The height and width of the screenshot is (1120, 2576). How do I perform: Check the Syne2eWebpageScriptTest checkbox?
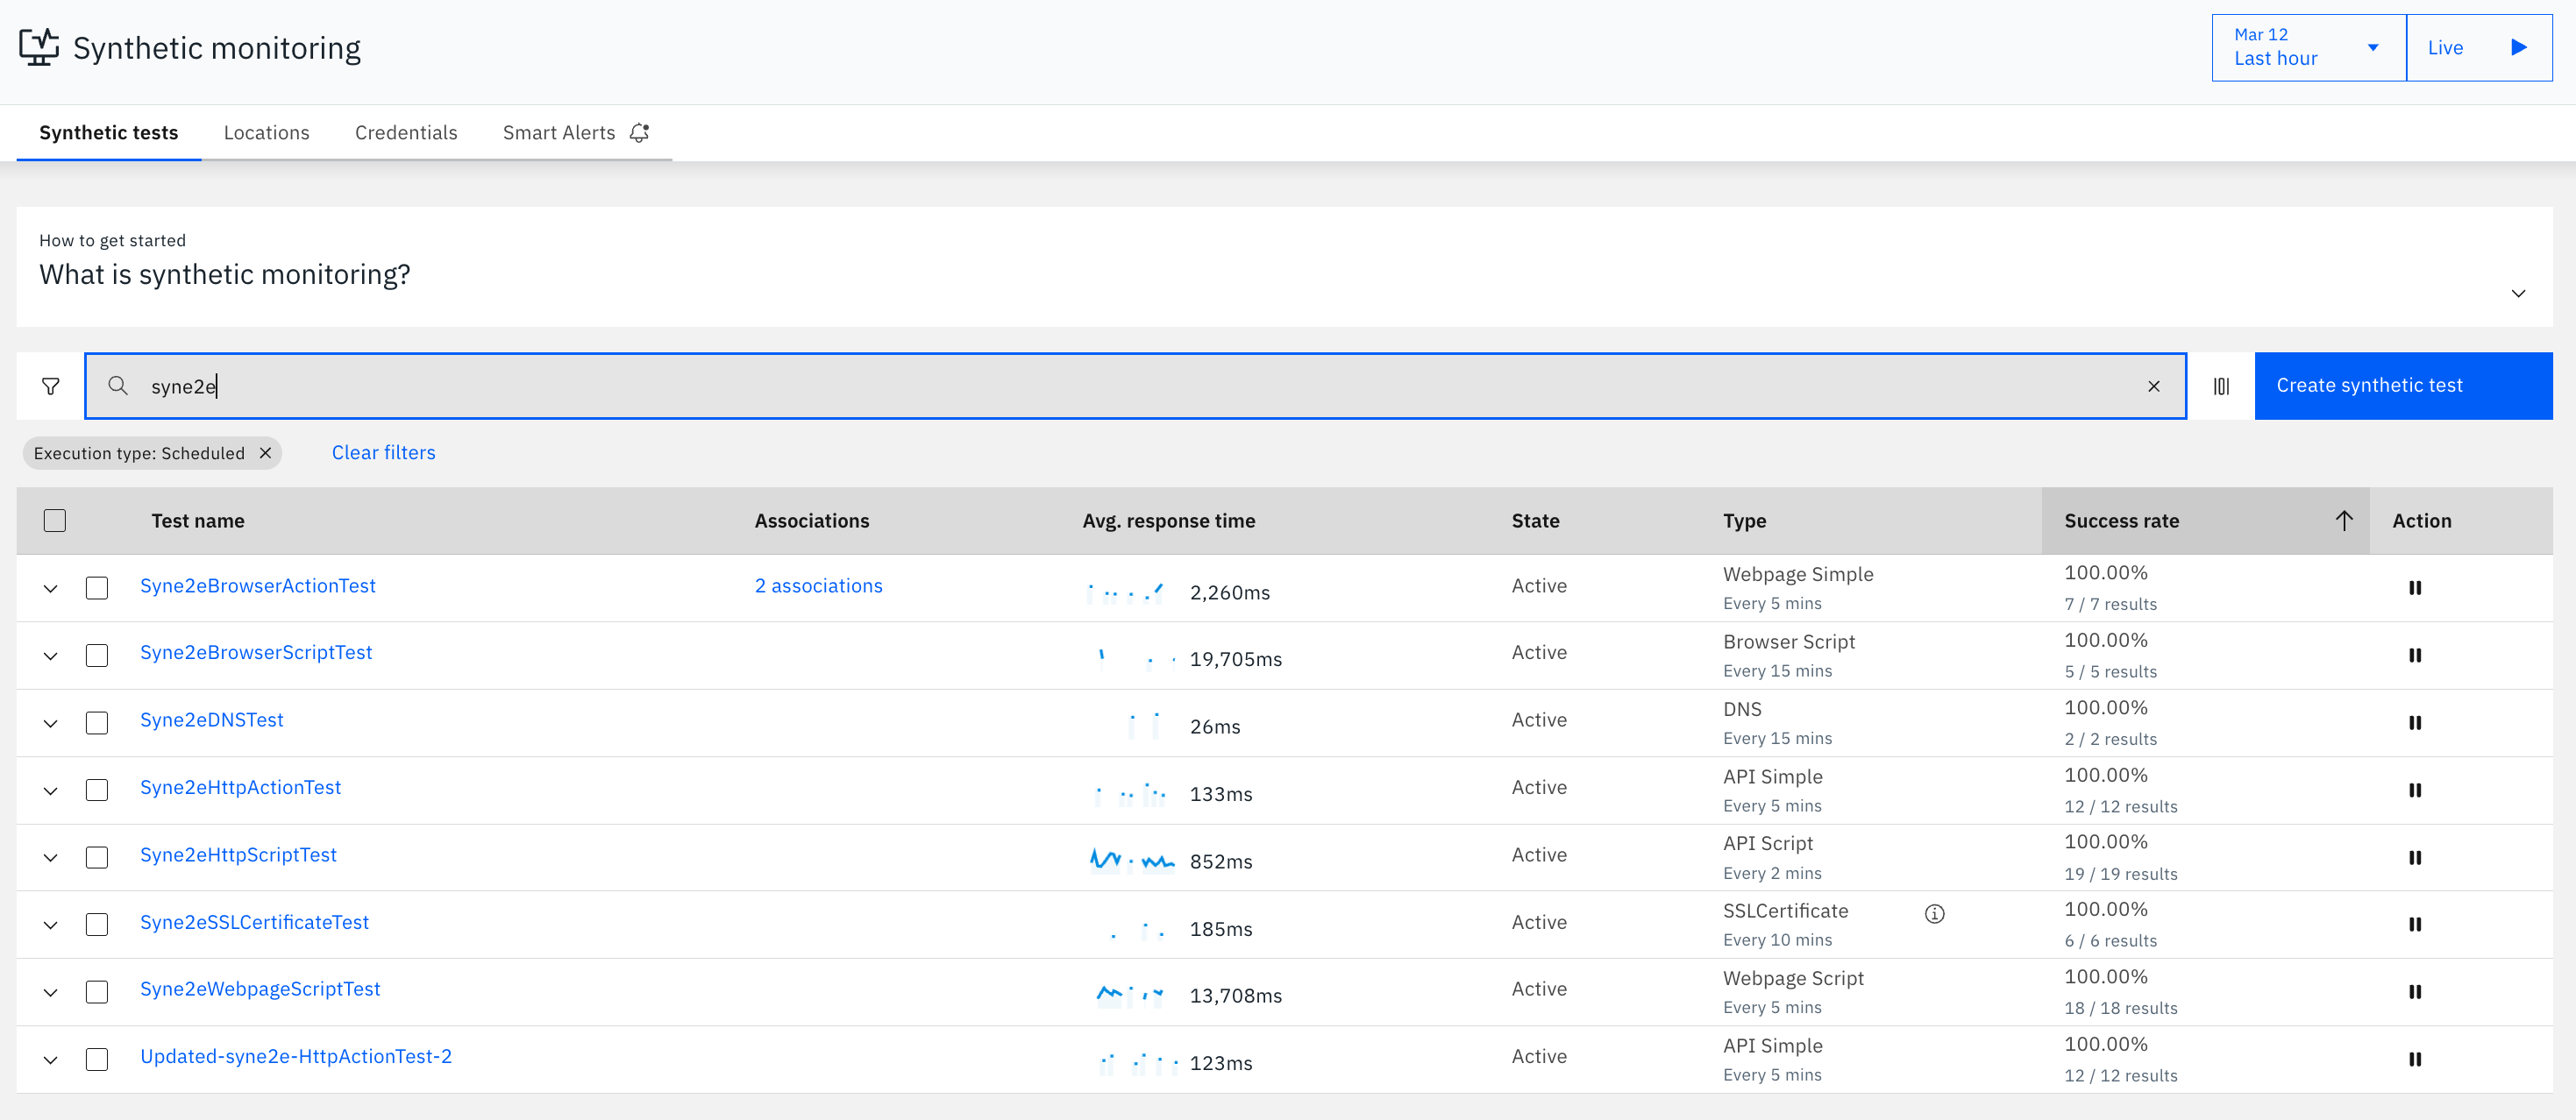click(97, 992)
